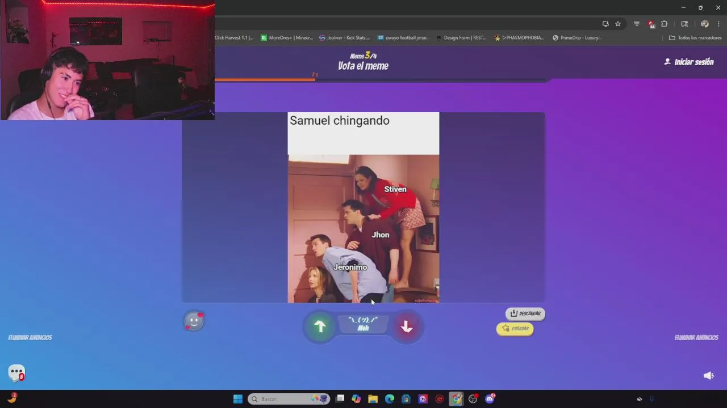Click the Meme 3/4 round counter

coord(363,56)
